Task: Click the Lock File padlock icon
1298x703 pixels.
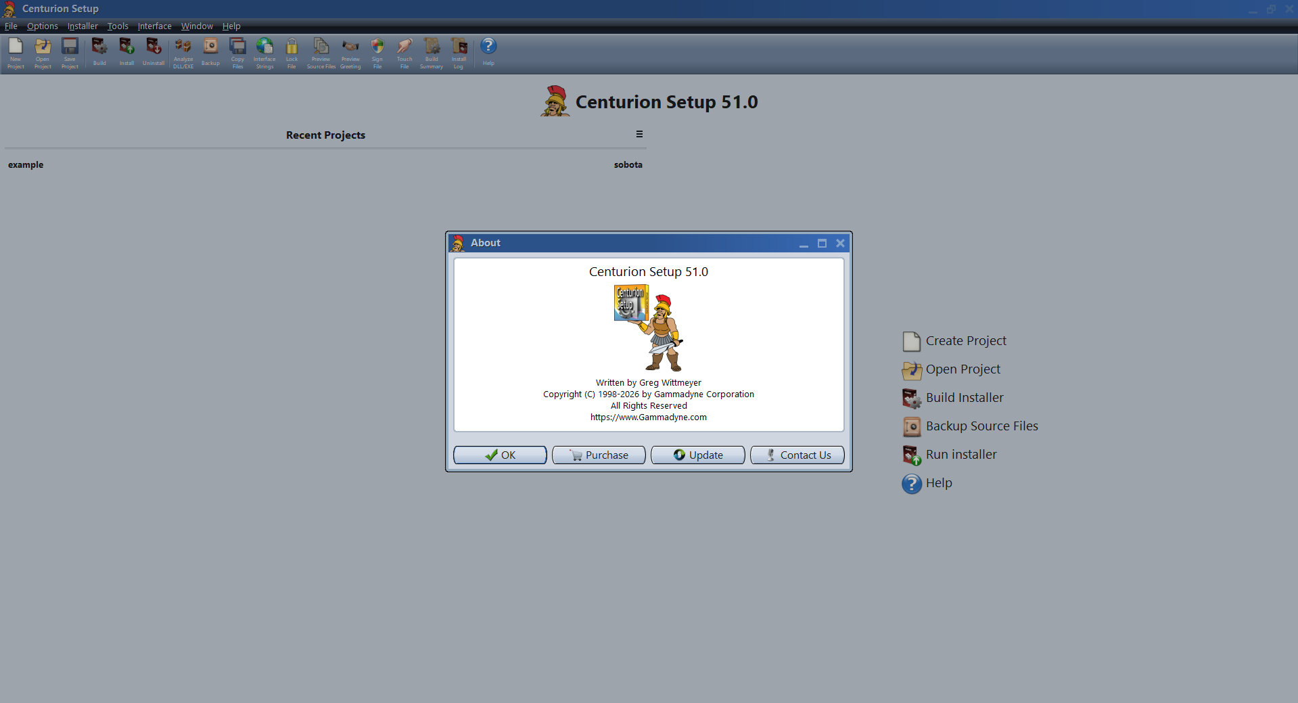Action: (x=292, y=53)
